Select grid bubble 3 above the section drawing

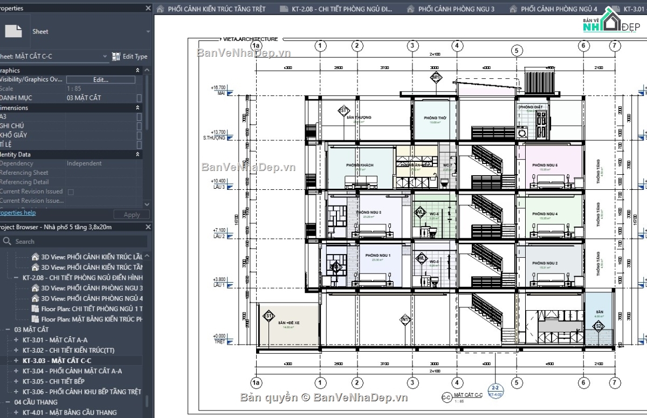click(412, 46)
